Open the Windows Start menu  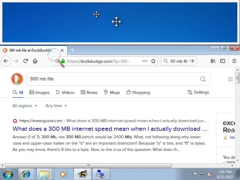[x=8, y=174]
